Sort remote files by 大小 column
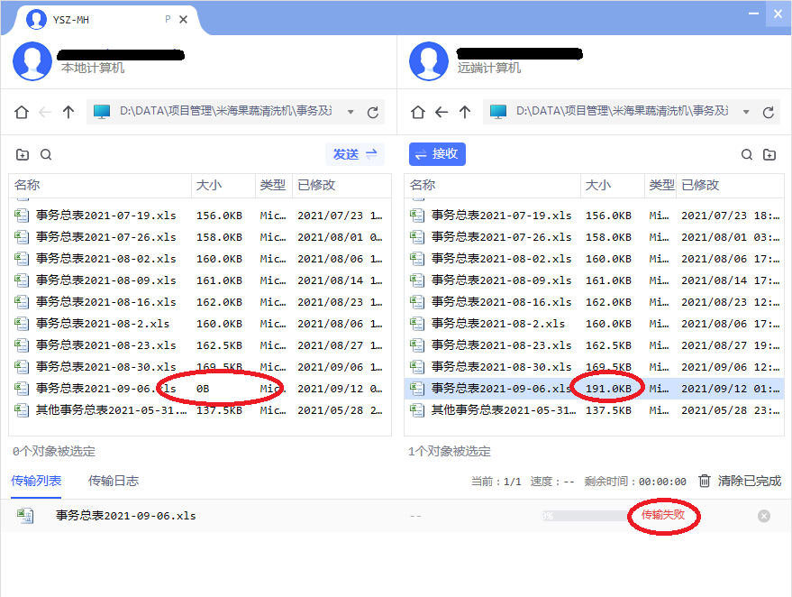The width and height of the screenshot is (792, 597). tap(613, 185)
